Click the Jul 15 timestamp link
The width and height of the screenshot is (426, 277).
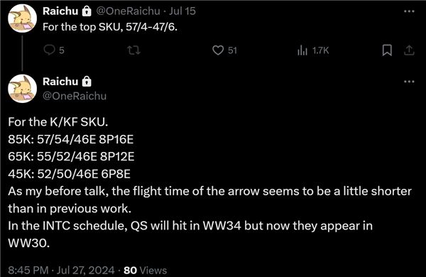coord(182,11)
